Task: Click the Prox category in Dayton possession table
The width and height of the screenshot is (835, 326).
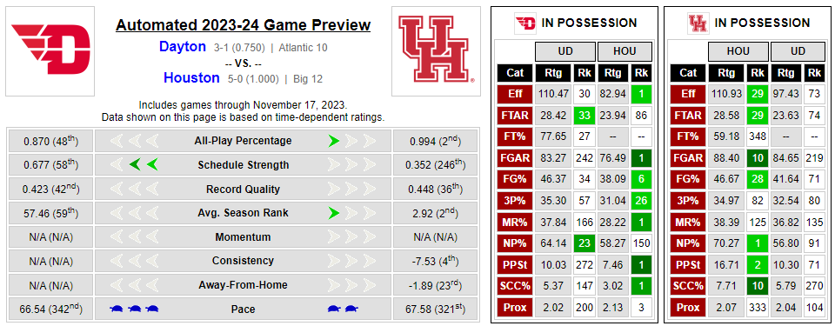Action: click(x=515, y=308)
